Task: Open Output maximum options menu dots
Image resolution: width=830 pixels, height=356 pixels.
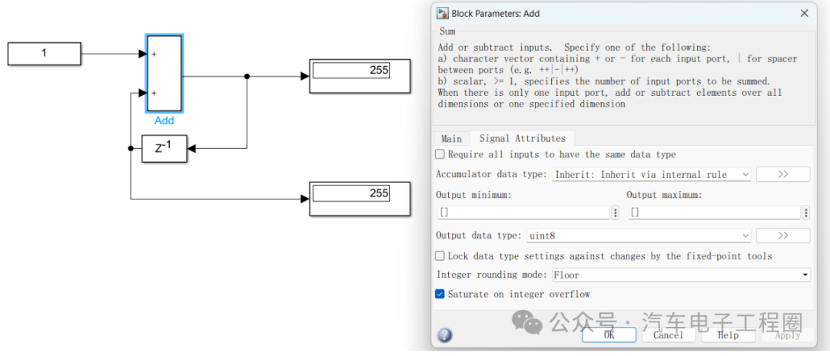Action: point(805,213)
